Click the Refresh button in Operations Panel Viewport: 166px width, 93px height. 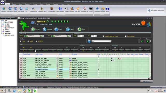coord(36,29)
